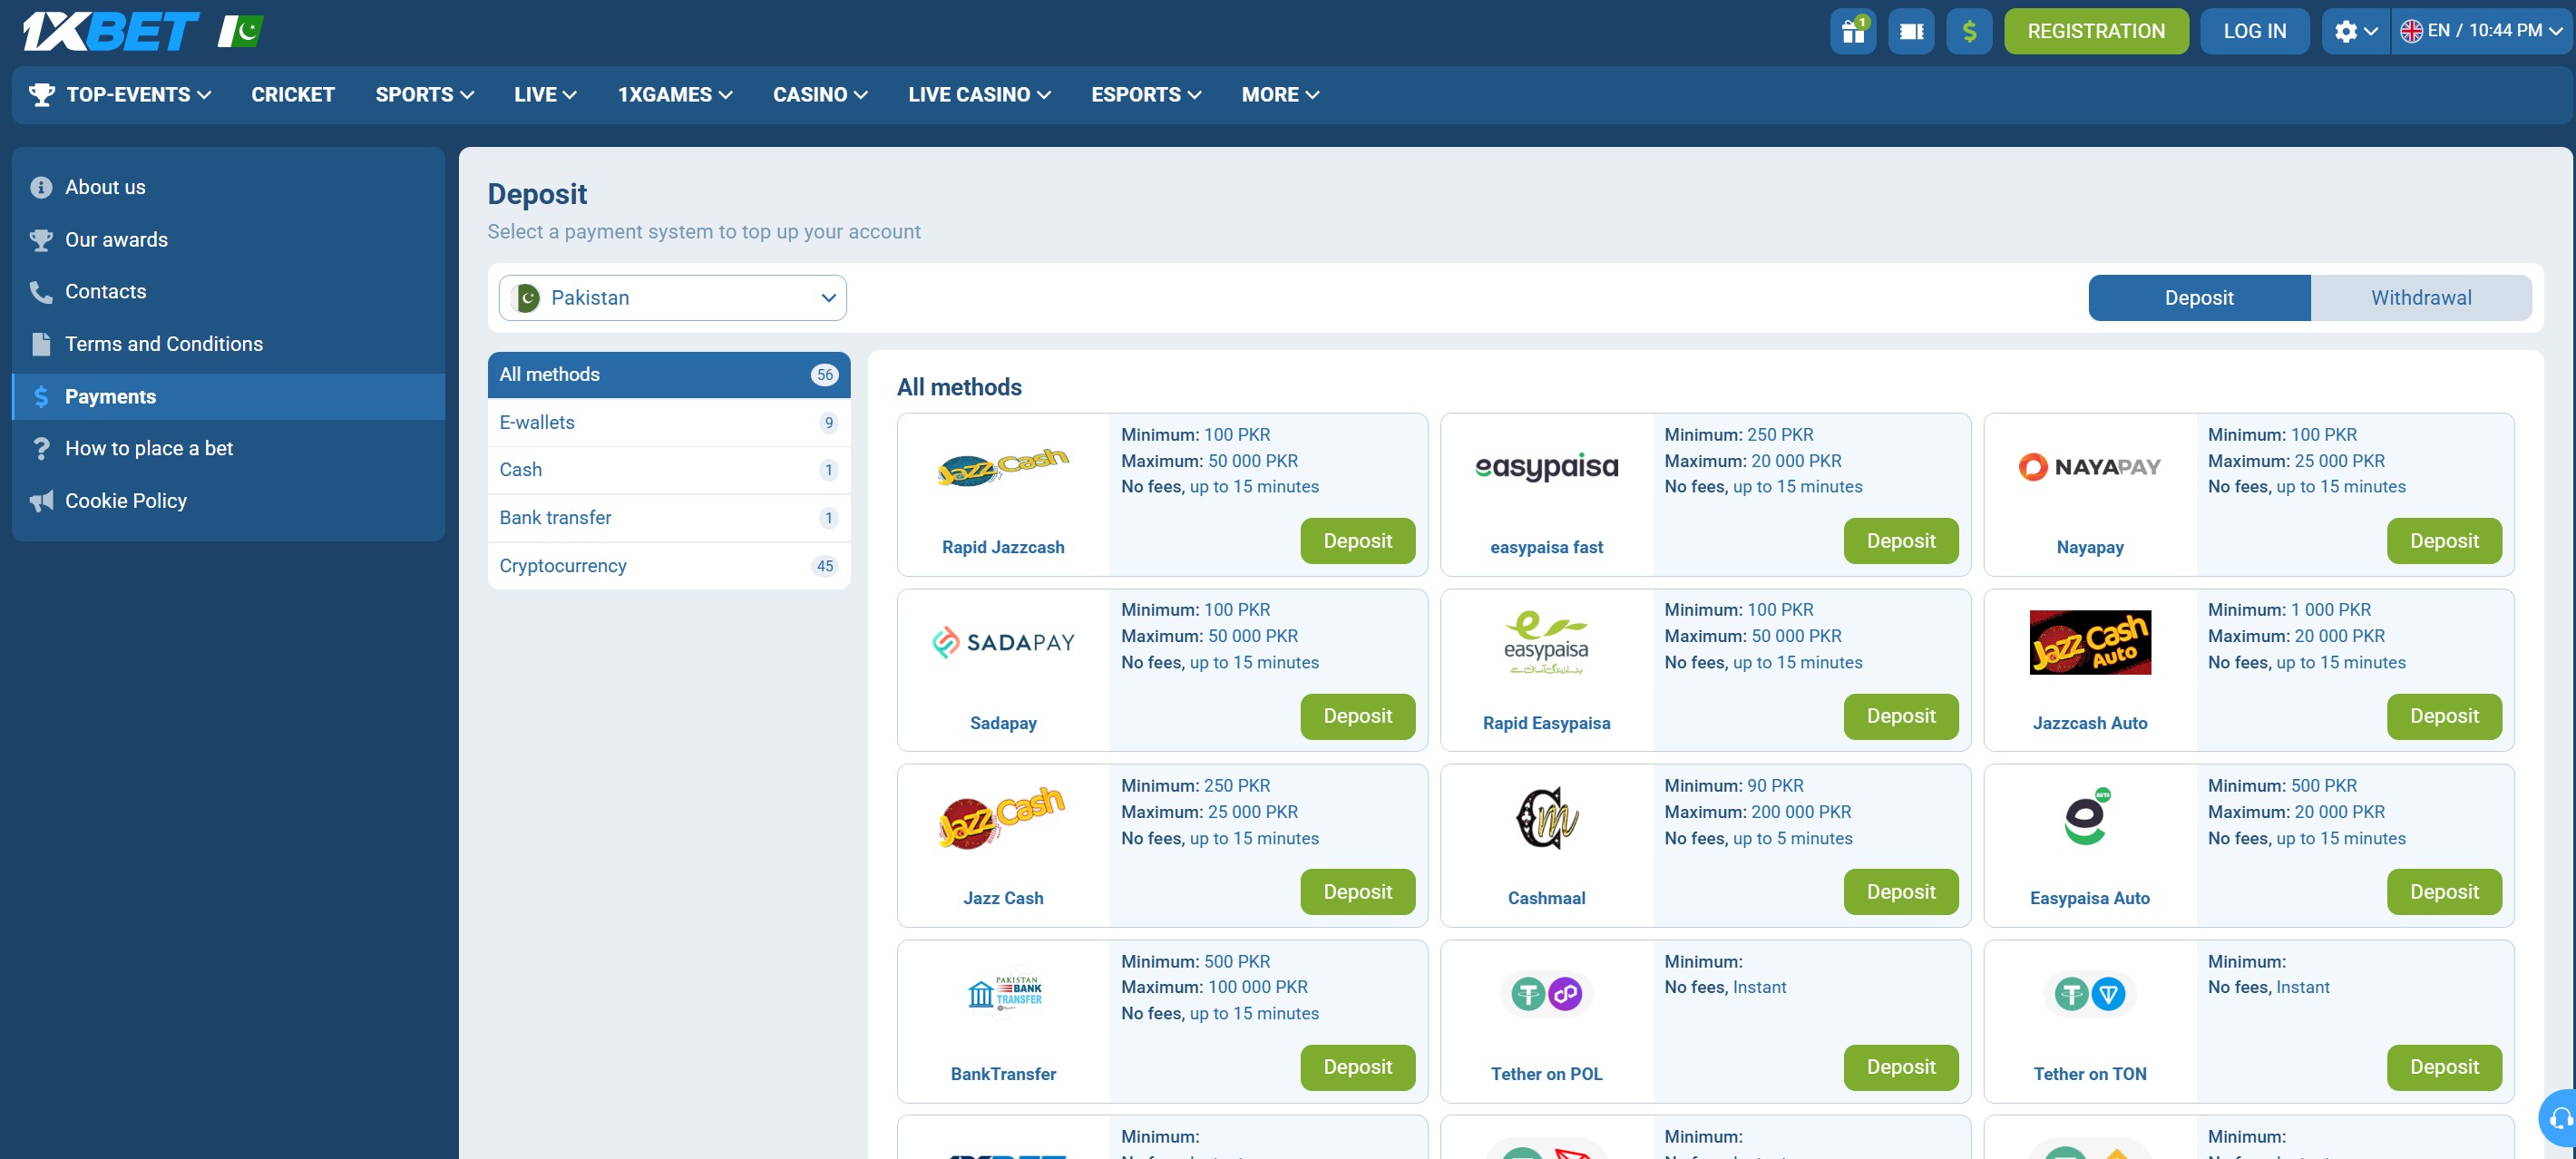Click the easypaisa fast logo
Screen dimensions: 2576x1159
point(1546,468)
